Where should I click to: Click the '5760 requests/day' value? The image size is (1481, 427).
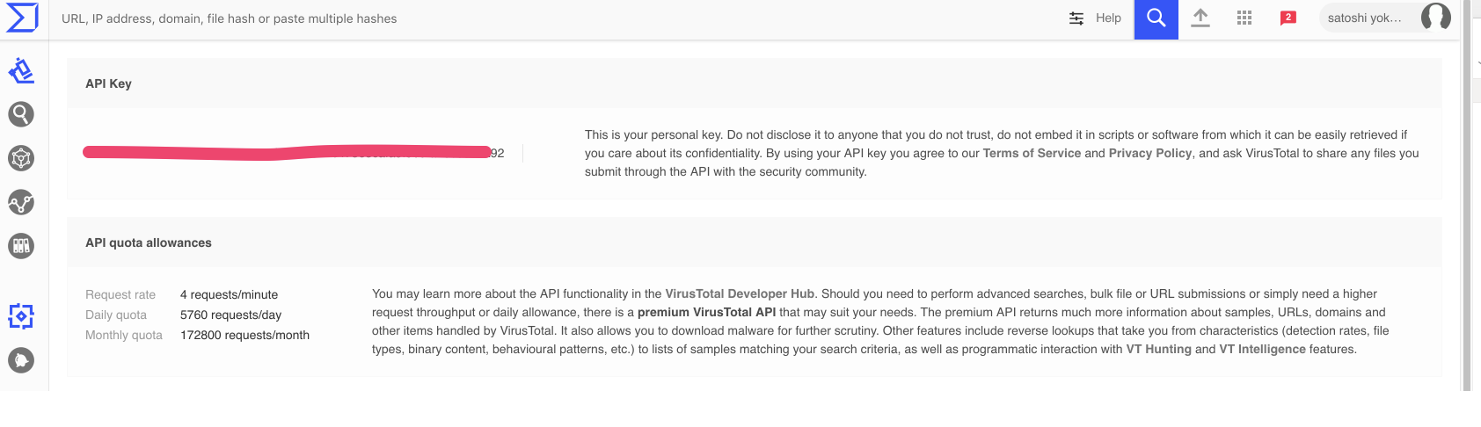coord(230,315)
